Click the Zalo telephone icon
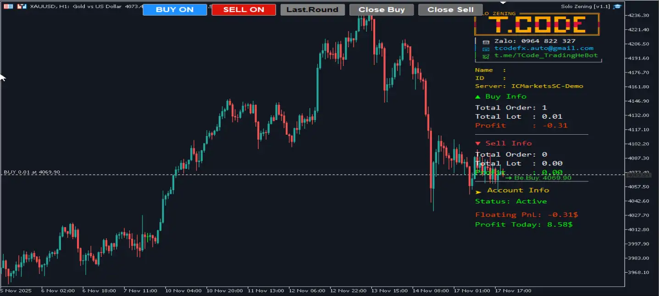659x296 pixels. (486, 41)
